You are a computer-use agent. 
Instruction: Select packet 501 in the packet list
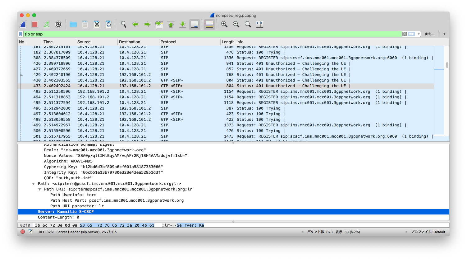(x=226, y=136)
